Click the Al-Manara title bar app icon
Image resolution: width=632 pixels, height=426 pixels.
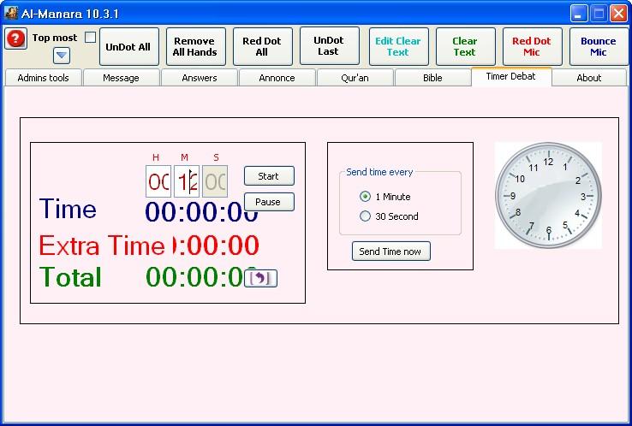pyautogui.click(x=11, y=13)
